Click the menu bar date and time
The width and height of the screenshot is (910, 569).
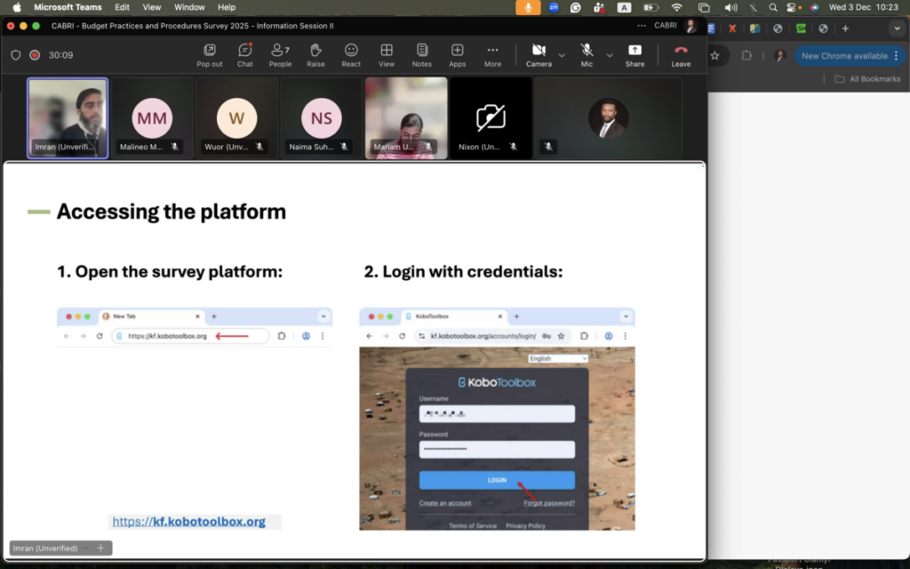(x=863, y=7)
